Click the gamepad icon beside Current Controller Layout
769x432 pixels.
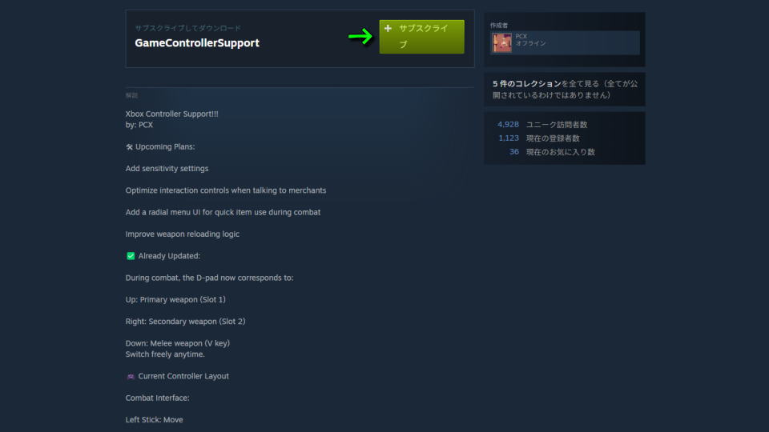(131, 376)
